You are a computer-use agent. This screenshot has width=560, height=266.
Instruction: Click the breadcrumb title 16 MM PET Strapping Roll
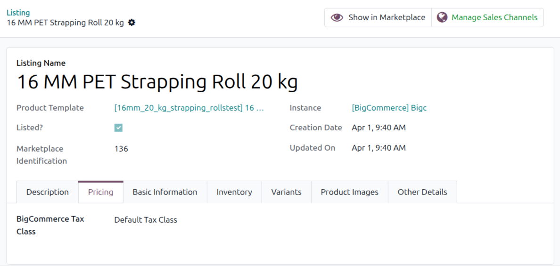tap(66, 23)
